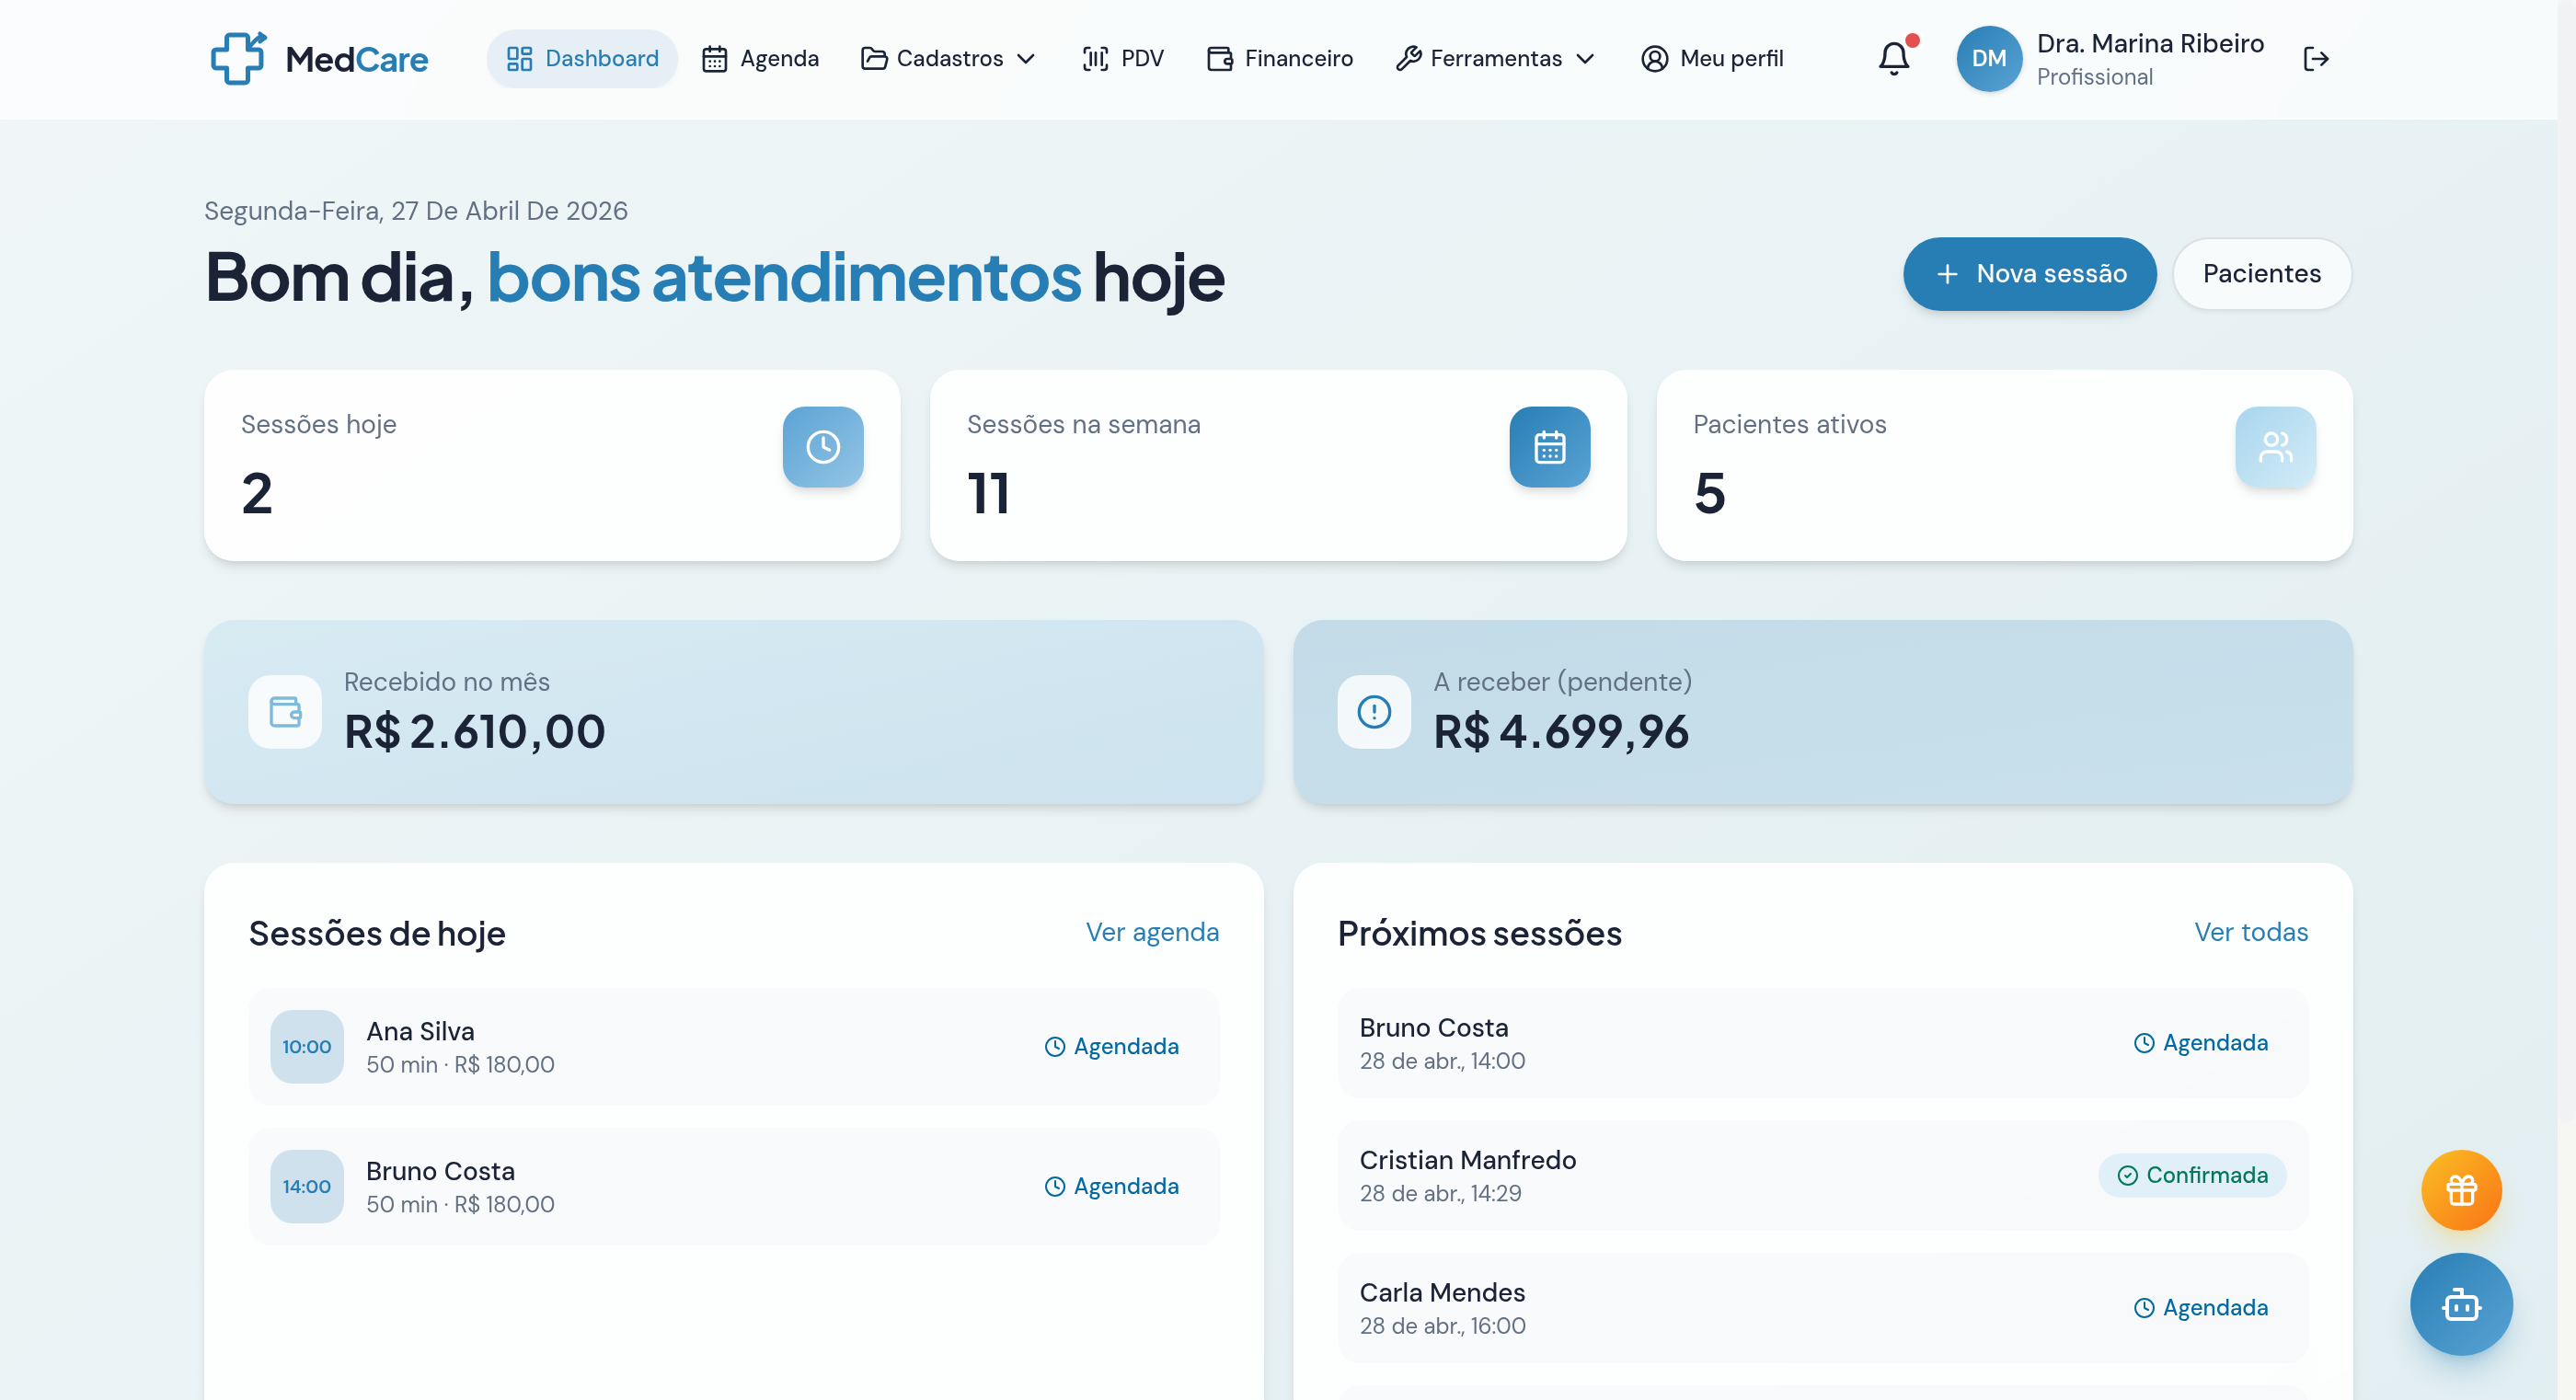The width and height of the screenshot is (2576, 1400).
Task: Open the chatbot assistant floating button
Action: pos(2460,1304)
